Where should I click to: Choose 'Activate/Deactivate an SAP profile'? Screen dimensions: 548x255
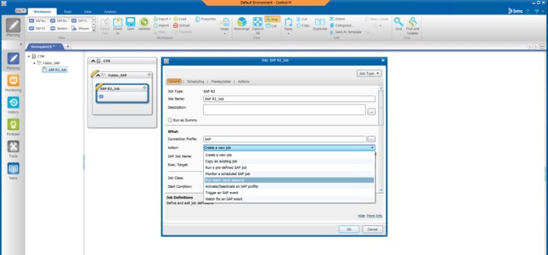289,186
